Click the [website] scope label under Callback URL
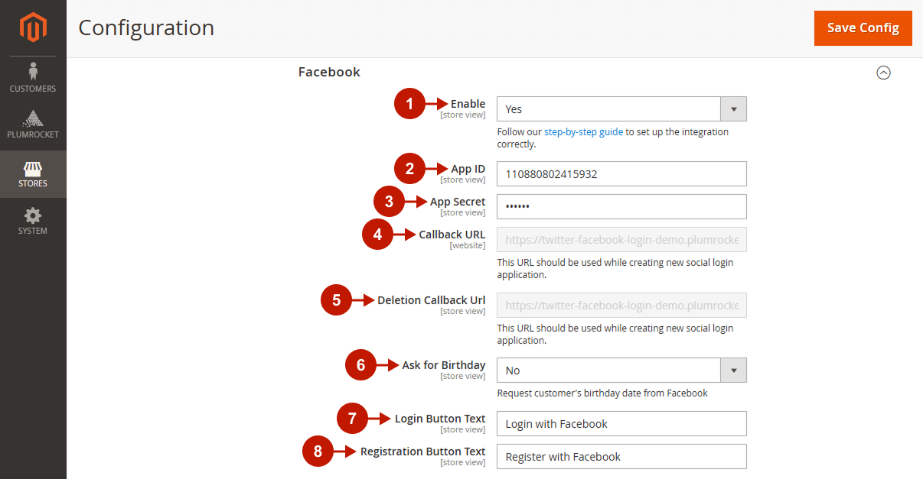The height and width of the screenshot is (479, 923). tap(467, 246)
